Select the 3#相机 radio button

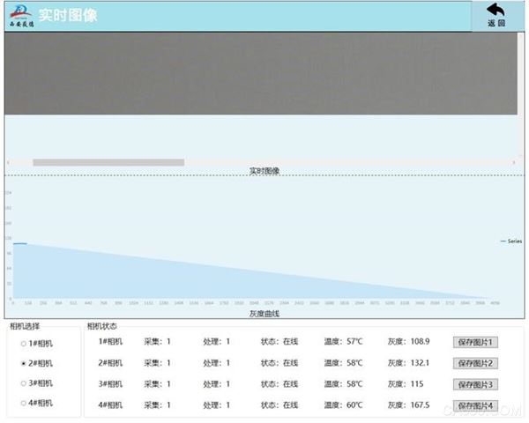click(x=23, y=383)
